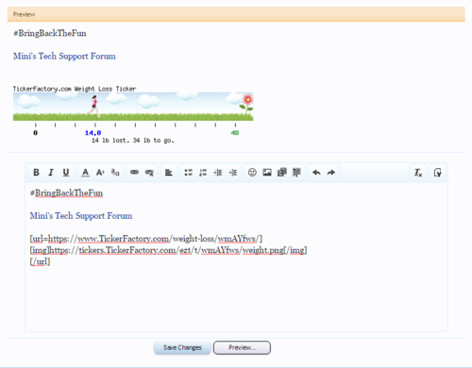Open the text alignment dropdown

click(x=169, y=173)
